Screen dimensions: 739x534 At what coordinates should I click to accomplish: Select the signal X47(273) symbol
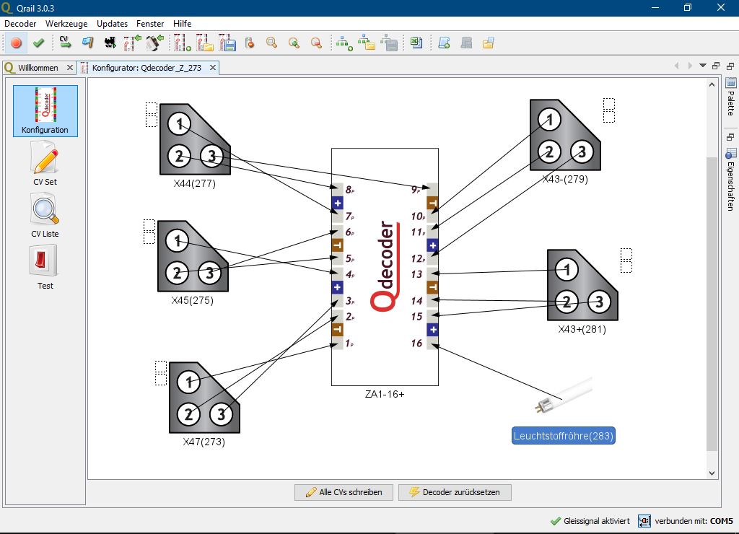coord(204,398)
